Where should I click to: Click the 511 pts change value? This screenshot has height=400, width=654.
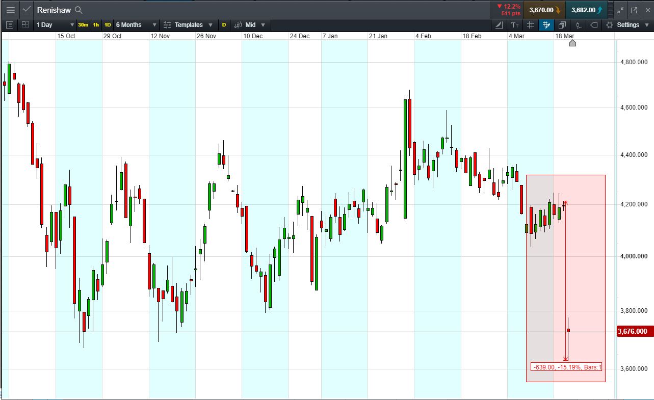(x=511, y=14)
